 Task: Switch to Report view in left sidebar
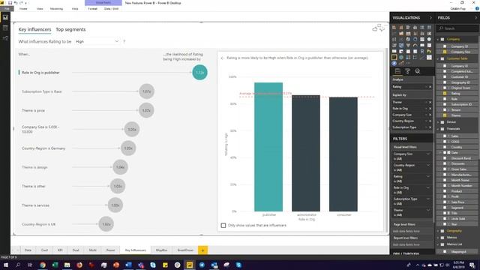5,18
